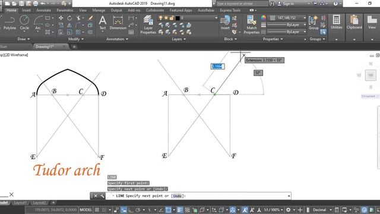The width and height of the screenshot is (380, 214).
Task: Click the ViewCube TOP face
Action: (370, 75)
